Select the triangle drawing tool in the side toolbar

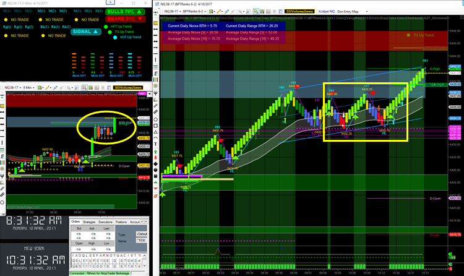click(156, 132)
